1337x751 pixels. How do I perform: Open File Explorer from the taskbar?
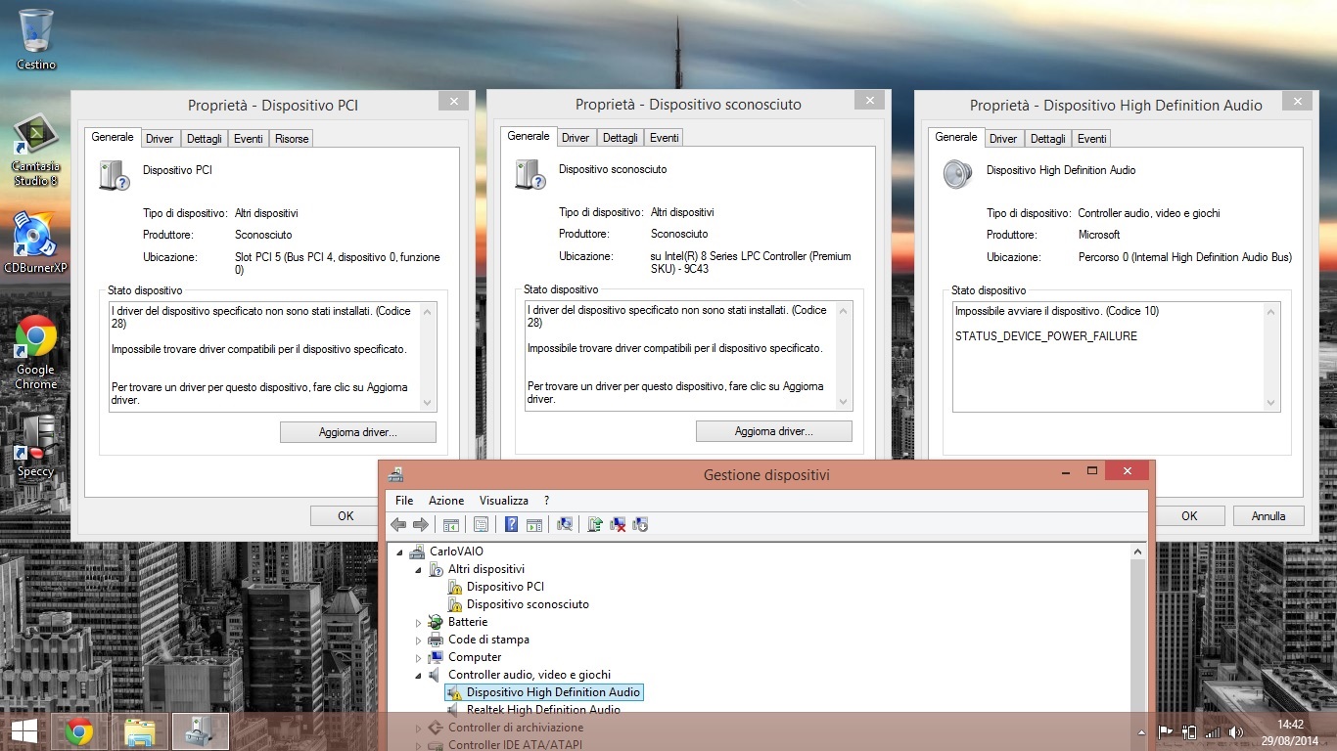click(x=140, y=731)
